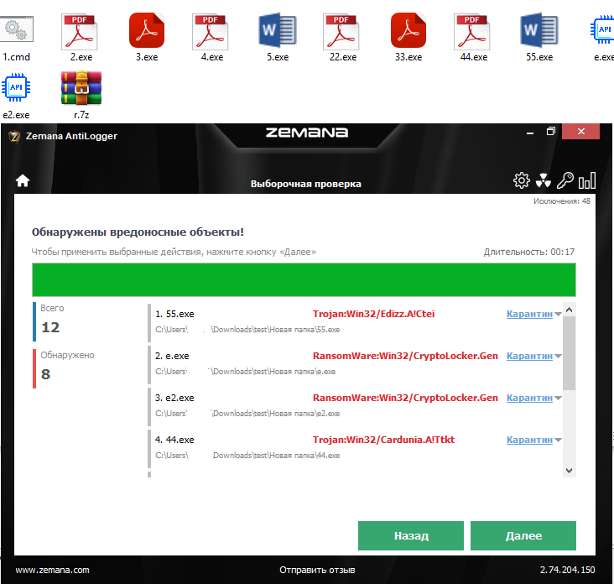The width and height of the screenshot is (614, 584).
Task: Select the 5.exe Word-styled file
Action: pyautogui.click(x=278, y=30)
